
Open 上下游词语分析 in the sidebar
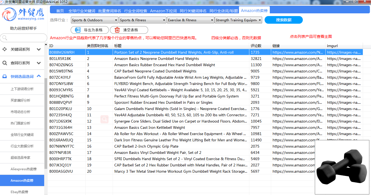pos(22,89)
